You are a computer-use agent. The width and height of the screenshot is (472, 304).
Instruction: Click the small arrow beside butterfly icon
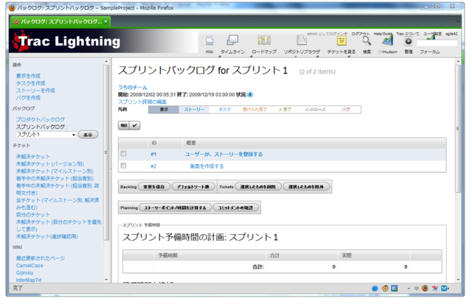click(x=448, y=289)
